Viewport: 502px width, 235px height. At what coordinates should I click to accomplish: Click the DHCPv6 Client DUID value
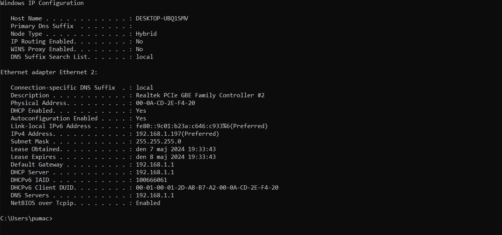point(207,188)
